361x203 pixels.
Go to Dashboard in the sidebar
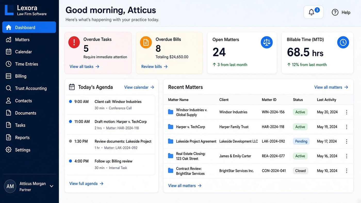(x=29, y=27)
